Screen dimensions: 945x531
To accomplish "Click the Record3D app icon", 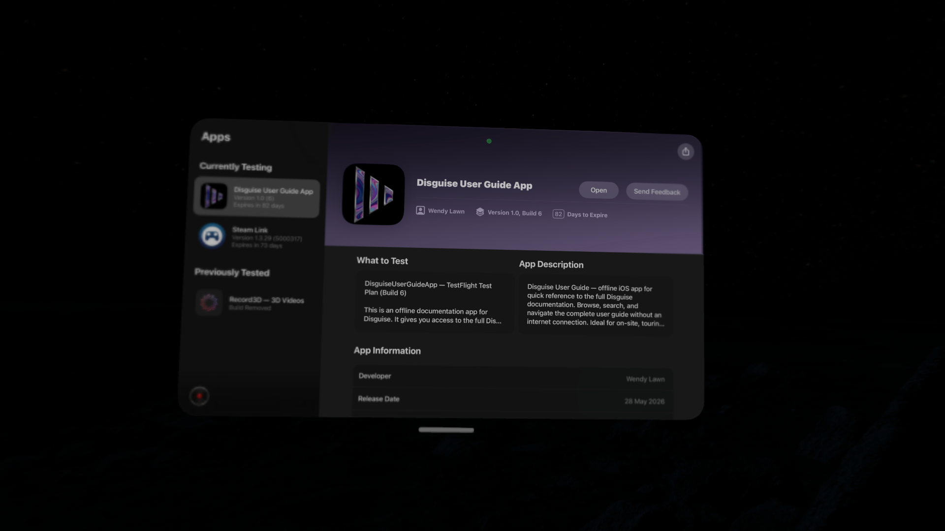I will tap(209, 302).
